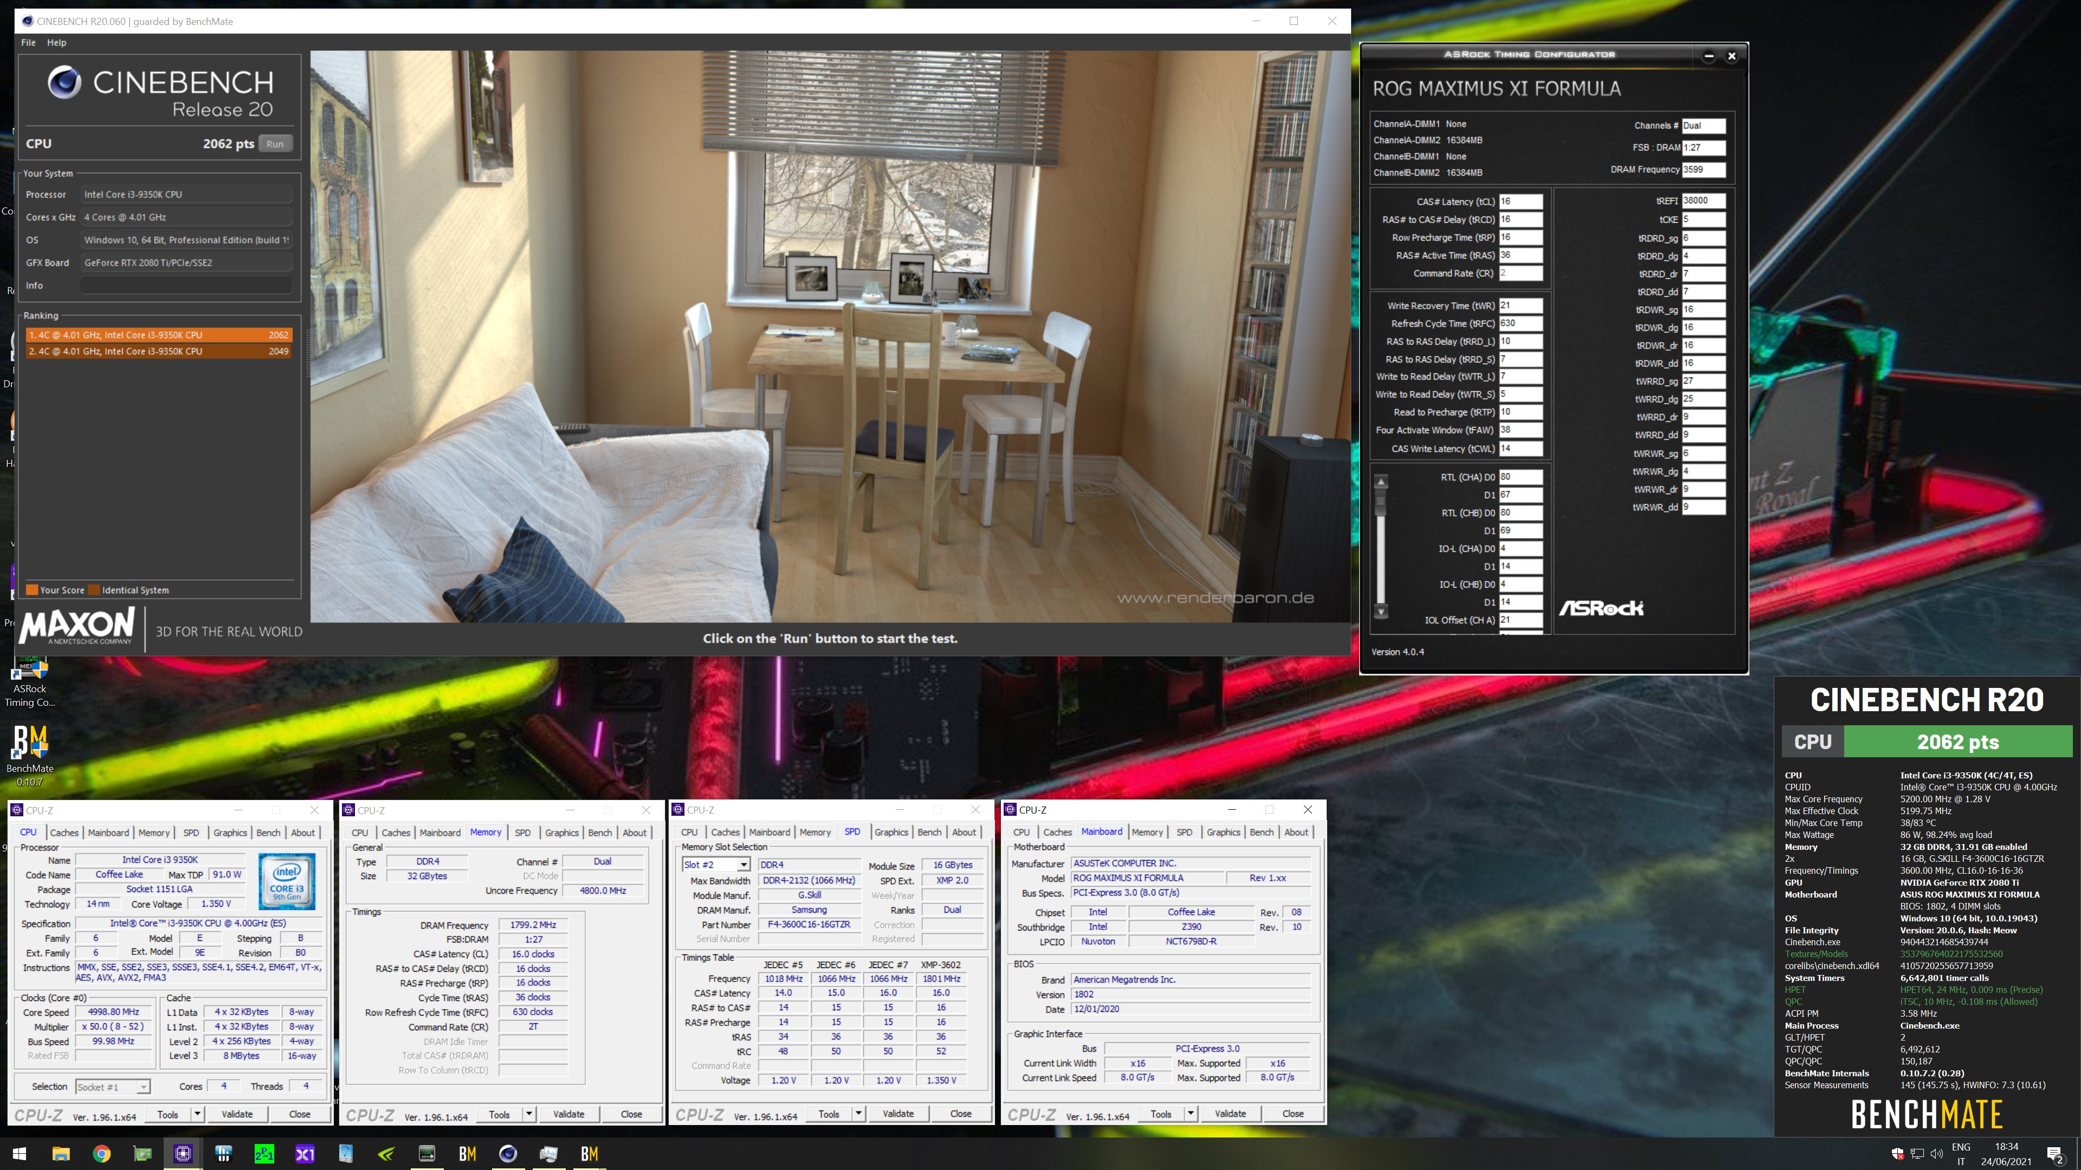Open Graphics tab in CPU-Z SPD window
The height and width of the screenshot is (1170, 2081).
coord(891,831)
